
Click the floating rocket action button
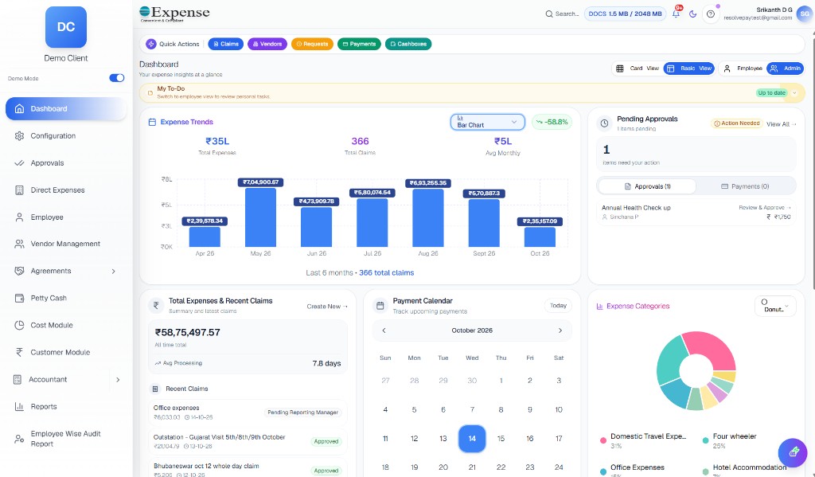793,452
